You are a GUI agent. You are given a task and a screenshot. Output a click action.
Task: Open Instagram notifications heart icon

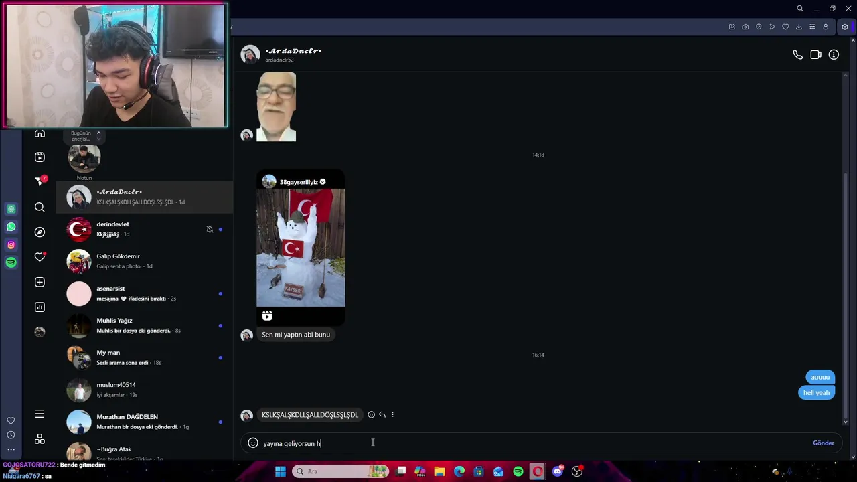[x=40, y=257]
